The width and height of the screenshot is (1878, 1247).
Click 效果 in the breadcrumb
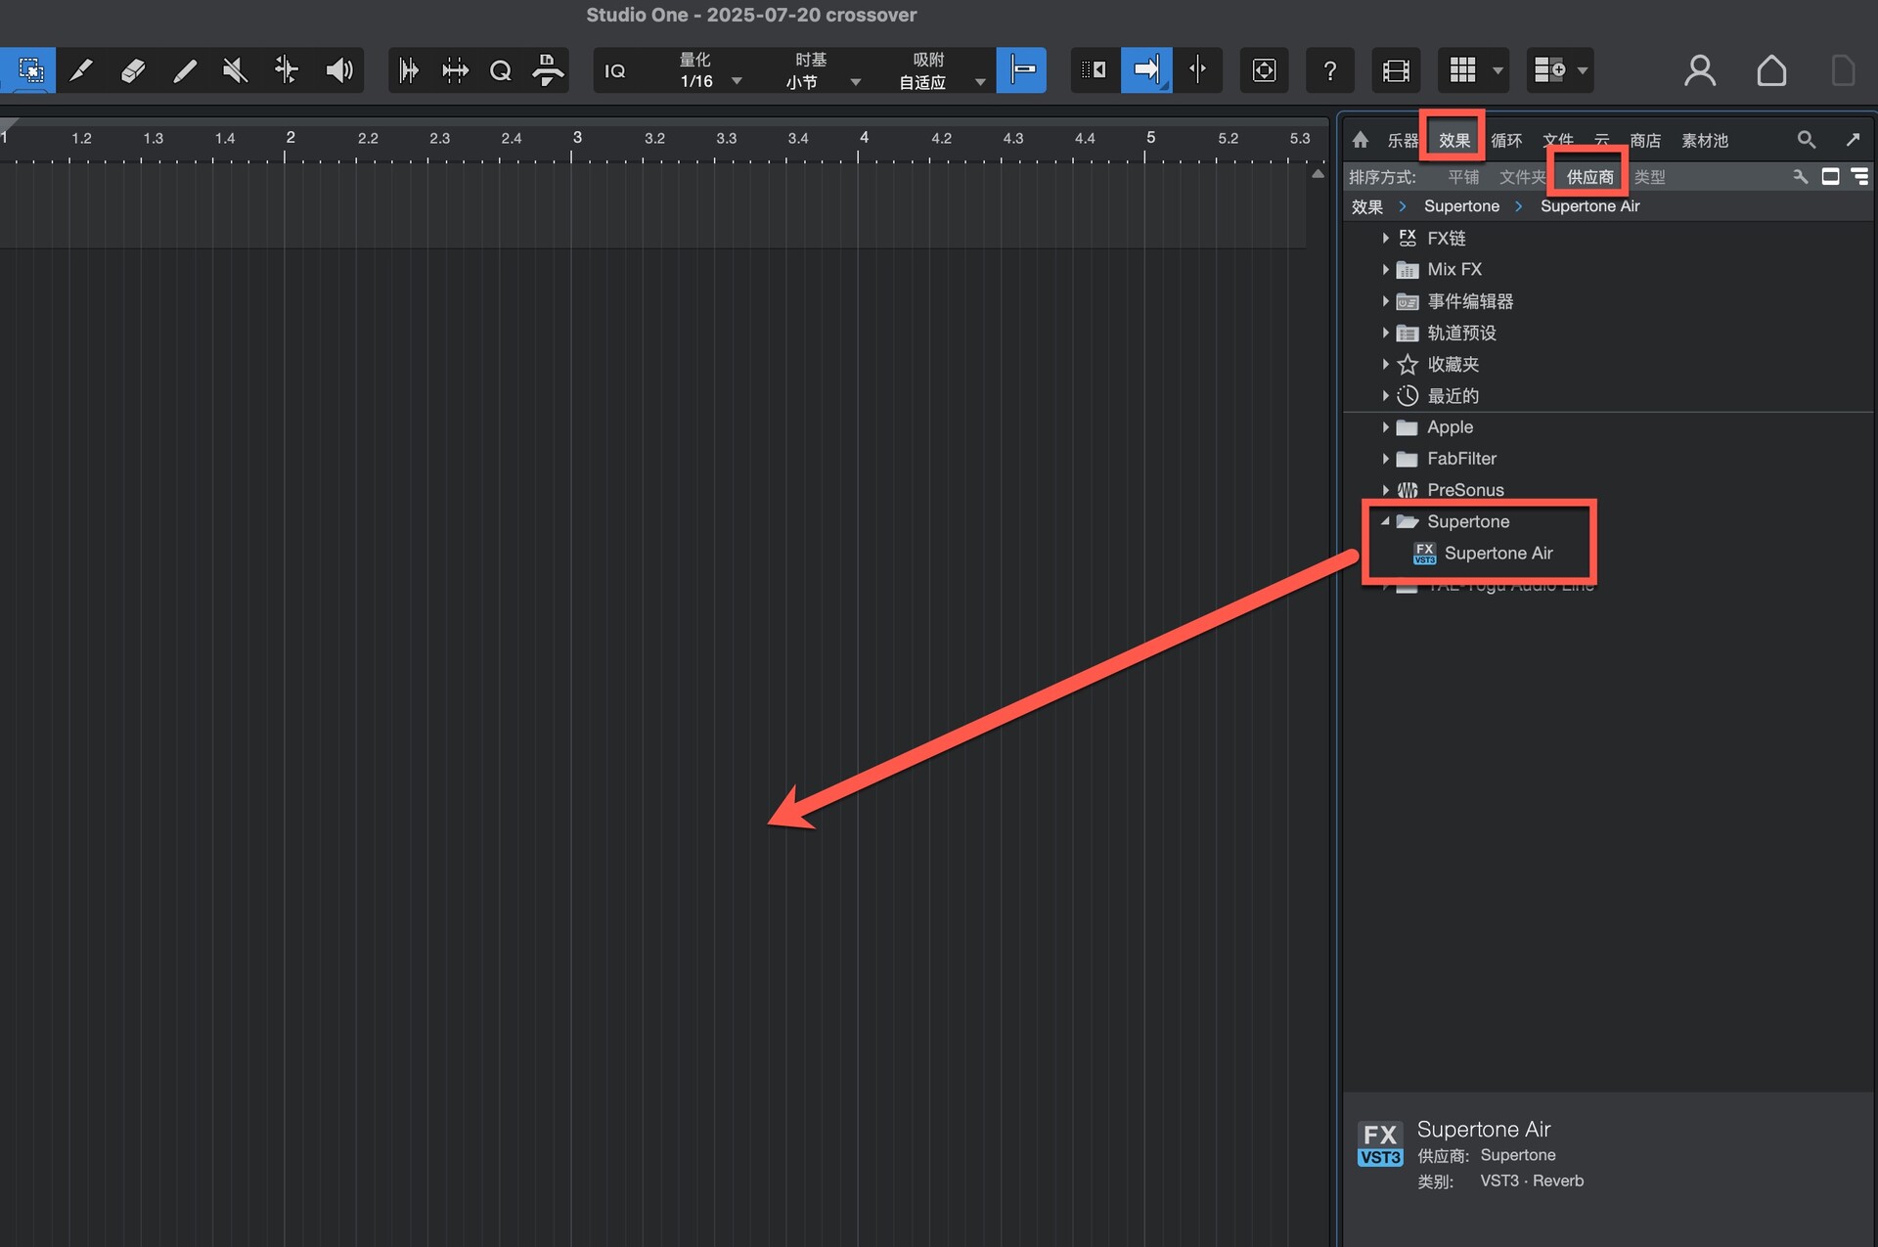click(x=1366, y=206)
